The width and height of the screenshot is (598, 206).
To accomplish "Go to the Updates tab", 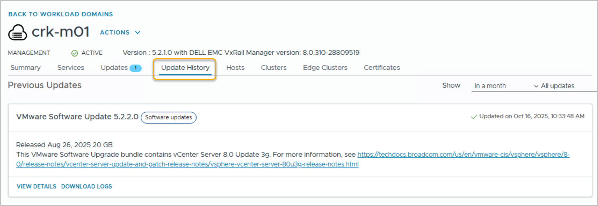I will (114, 68).
